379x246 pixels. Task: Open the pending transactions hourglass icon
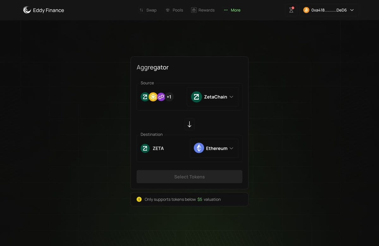tap(291, 10)
